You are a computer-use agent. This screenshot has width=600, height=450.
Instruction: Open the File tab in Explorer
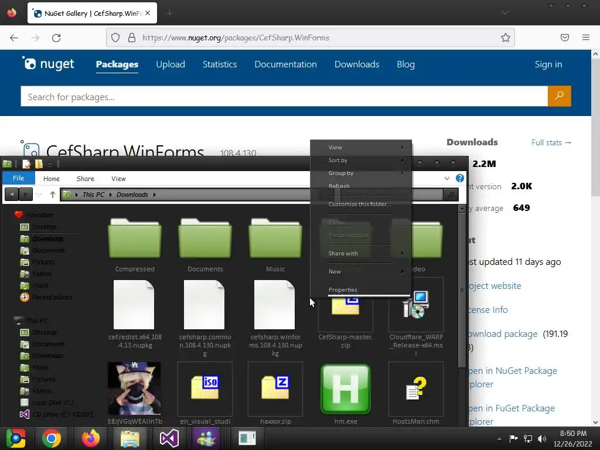[x=18, y=178]
